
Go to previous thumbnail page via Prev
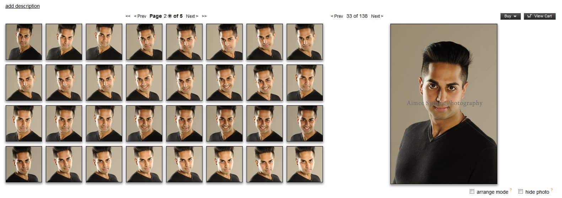[140, 16]
